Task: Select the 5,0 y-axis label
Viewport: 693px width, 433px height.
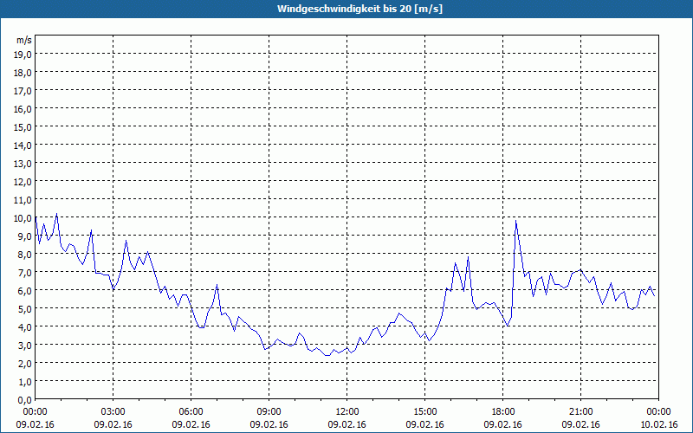Action: click(24, 308)
